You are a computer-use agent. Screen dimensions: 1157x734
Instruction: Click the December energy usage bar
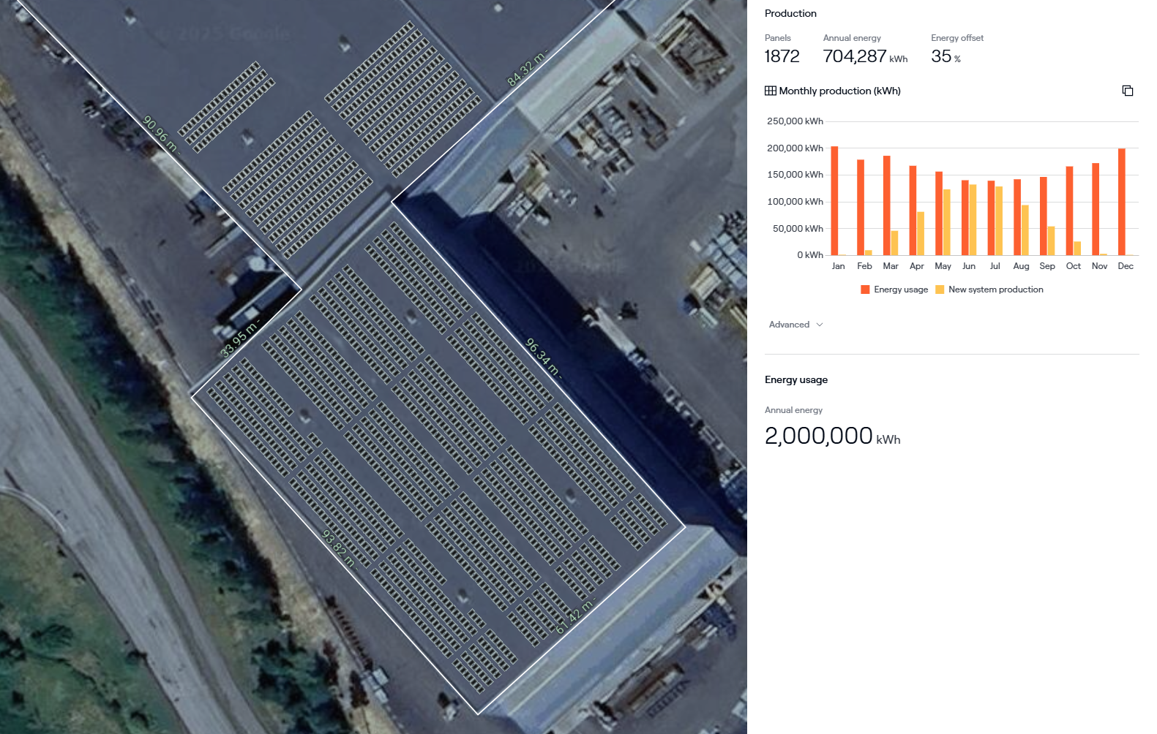[1121, 202]
